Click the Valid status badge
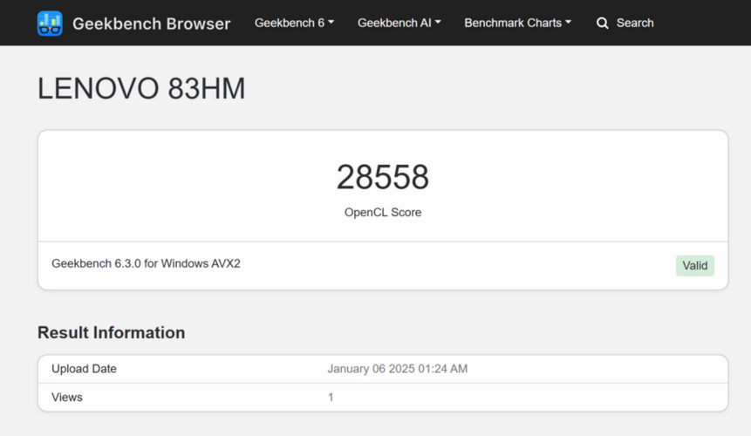Screen dimensions: 751x436 pyautogui.click(x=695, y=266)
